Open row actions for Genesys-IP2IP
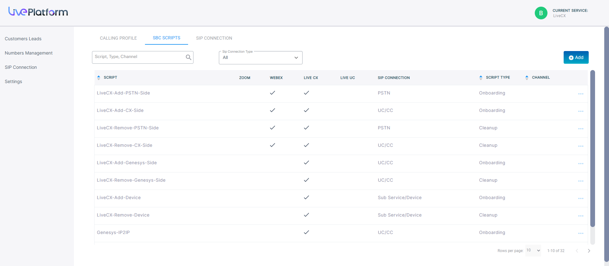 580,233
